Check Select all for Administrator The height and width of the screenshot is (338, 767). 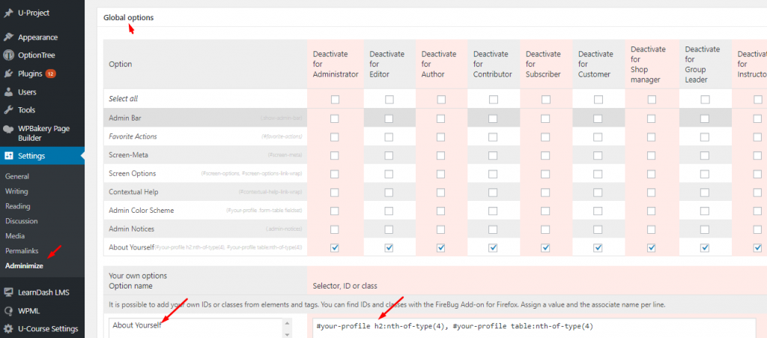335,99
